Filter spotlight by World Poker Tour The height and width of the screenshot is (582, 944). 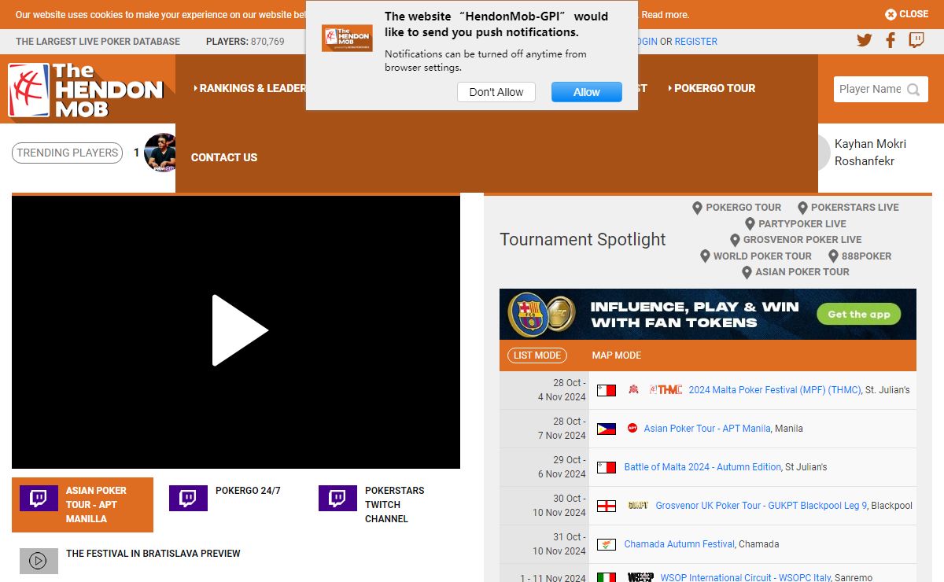click(755, 256)
